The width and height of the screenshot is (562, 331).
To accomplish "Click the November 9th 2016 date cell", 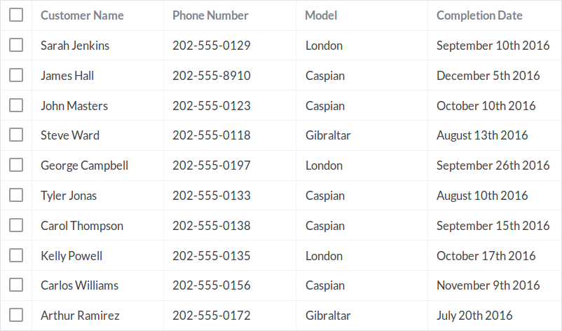I will [488, 285].
